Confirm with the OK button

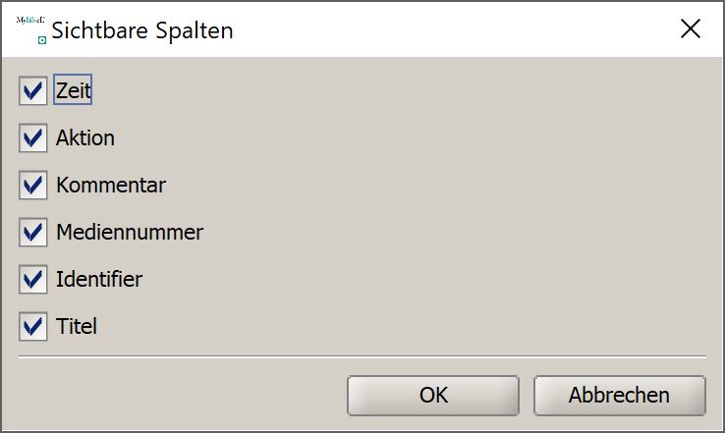[433, 396]
